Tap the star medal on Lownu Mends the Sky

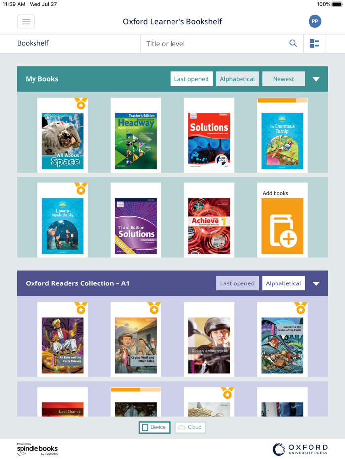81,189
